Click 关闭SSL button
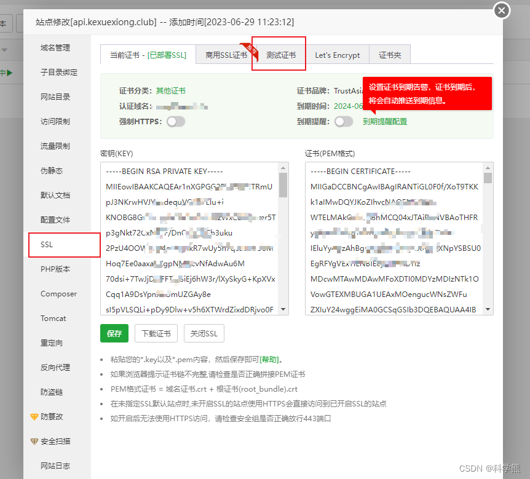This screenshot has width=530, height=479. point(204,333)
